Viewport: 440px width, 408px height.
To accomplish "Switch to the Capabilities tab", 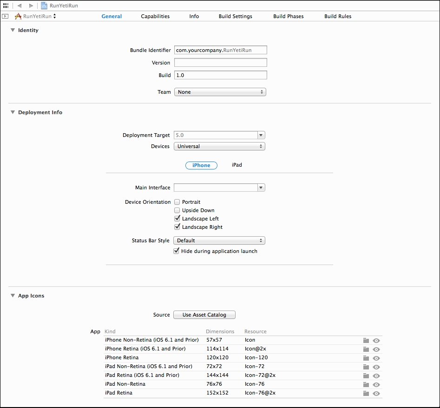I will pos(155,16).
